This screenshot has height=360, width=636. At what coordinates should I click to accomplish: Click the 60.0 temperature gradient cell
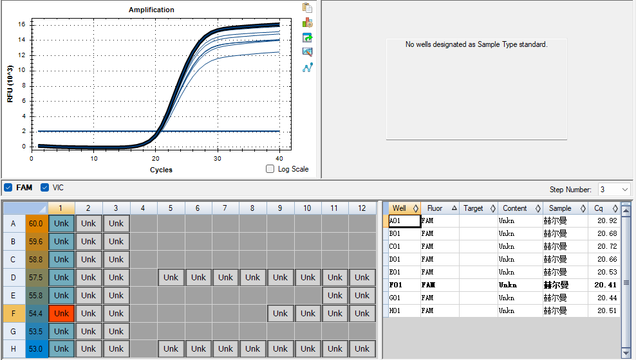[36, 224]
